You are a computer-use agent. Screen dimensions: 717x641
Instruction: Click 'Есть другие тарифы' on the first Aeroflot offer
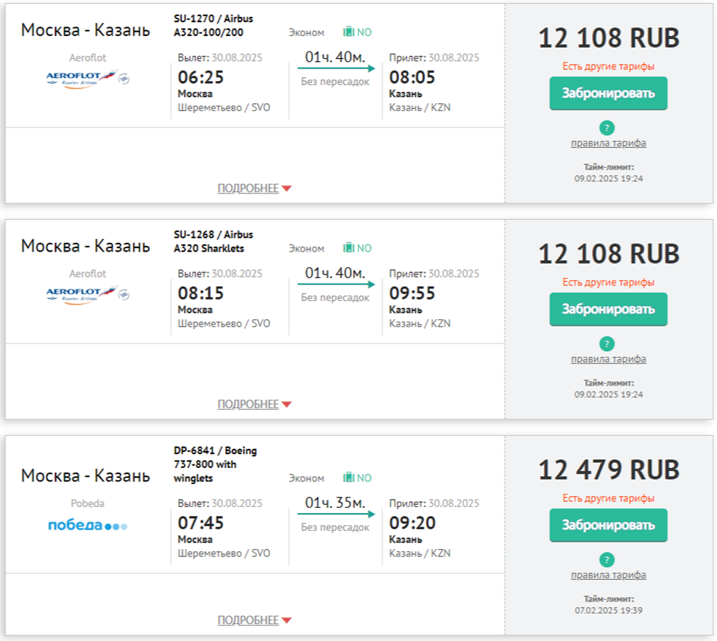[608, 66]
